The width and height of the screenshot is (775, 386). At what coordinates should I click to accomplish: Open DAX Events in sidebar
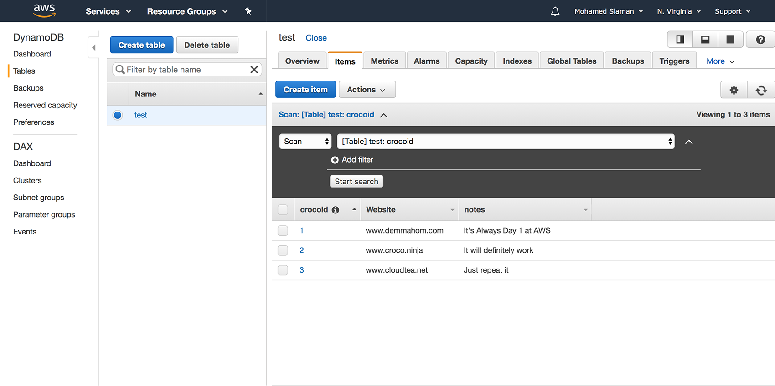point(25,232)
